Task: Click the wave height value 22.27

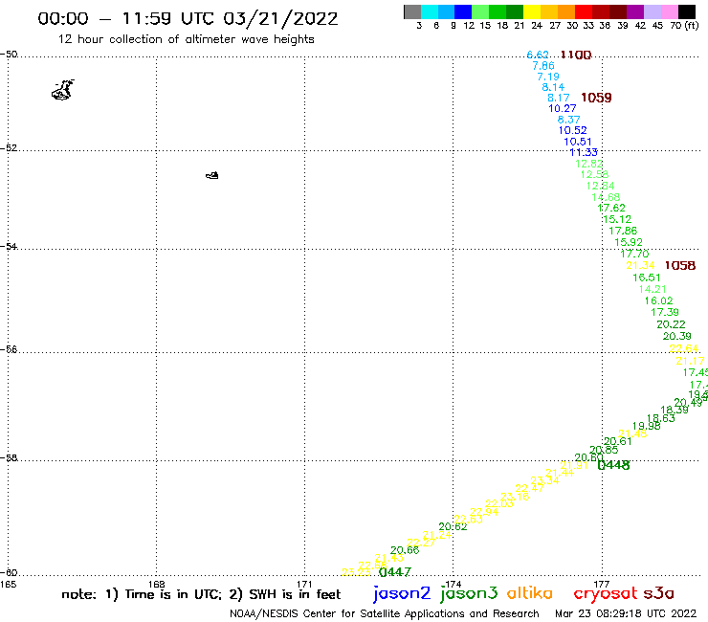Action: point(421,543)
